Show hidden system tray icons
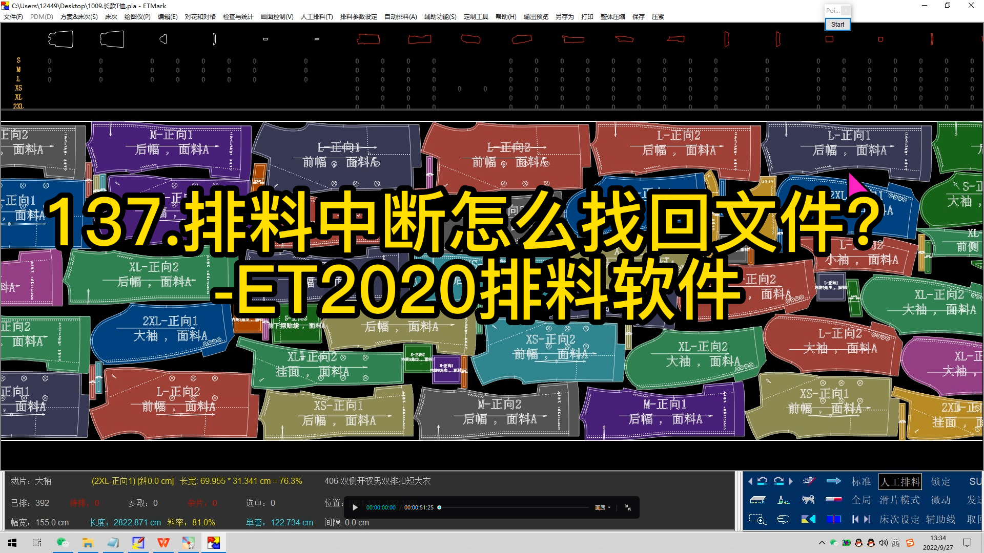 pyautogui.click(x=822, y=543)
